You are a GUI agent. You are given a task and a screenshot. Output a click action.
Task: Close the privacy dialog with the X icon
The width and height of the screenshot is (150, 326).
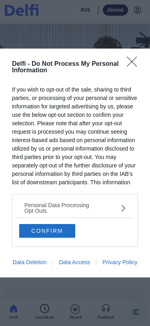pyautogui.click(x=132, y=61)
